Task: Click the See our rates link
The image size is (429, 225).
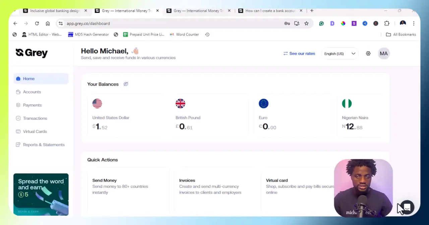Action: tap(299, 53)
